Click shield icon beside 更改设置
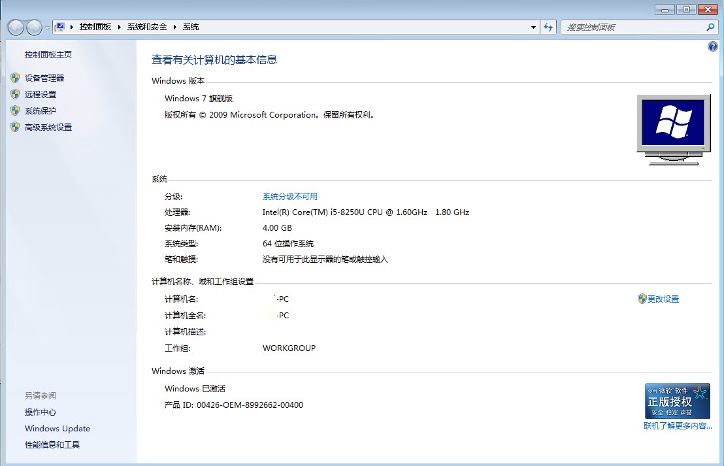 (x=642, y=299)
